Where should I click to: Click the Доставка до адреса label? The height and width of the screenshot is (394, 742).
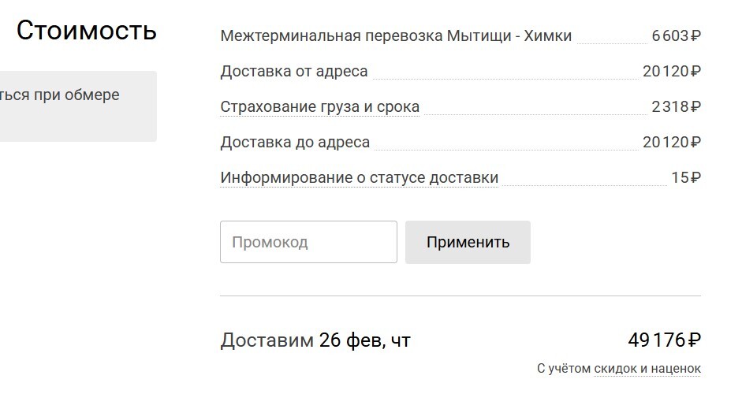pyautogui.click(x=295, y=142)
